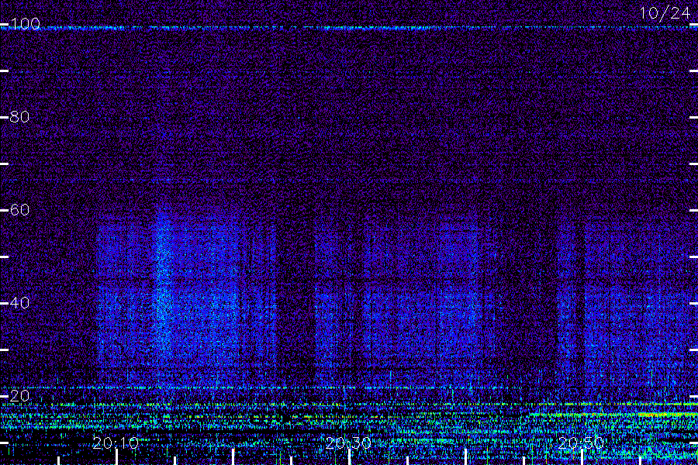This screenshot has height=465, width=698.
Task: Click the 20 frequency axis label
Action: [x=19, y=396]
